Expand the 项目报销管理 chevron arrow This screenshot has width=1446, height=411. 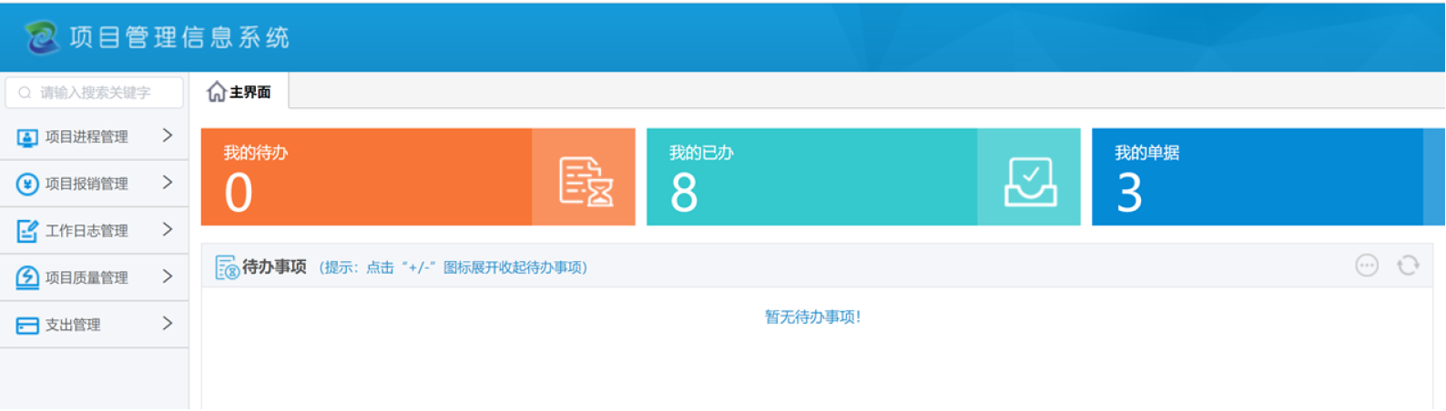pos(168,183)
